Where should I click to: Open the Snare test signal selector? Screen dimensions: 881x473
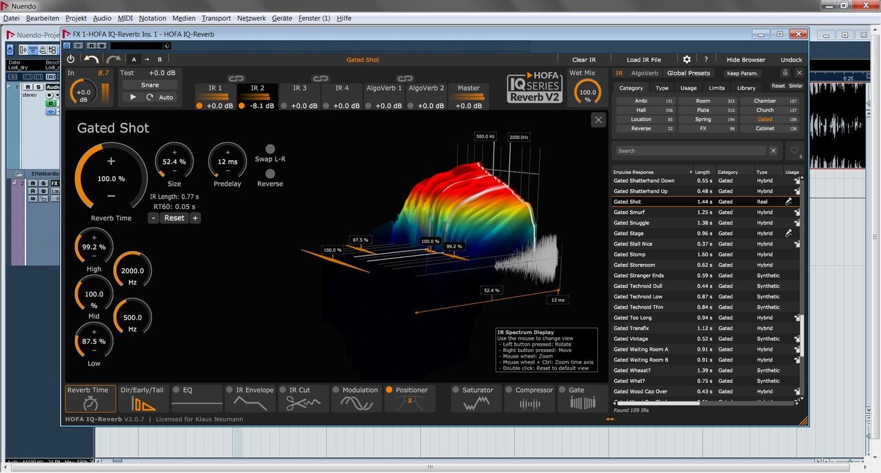click(x=149, y=85)
